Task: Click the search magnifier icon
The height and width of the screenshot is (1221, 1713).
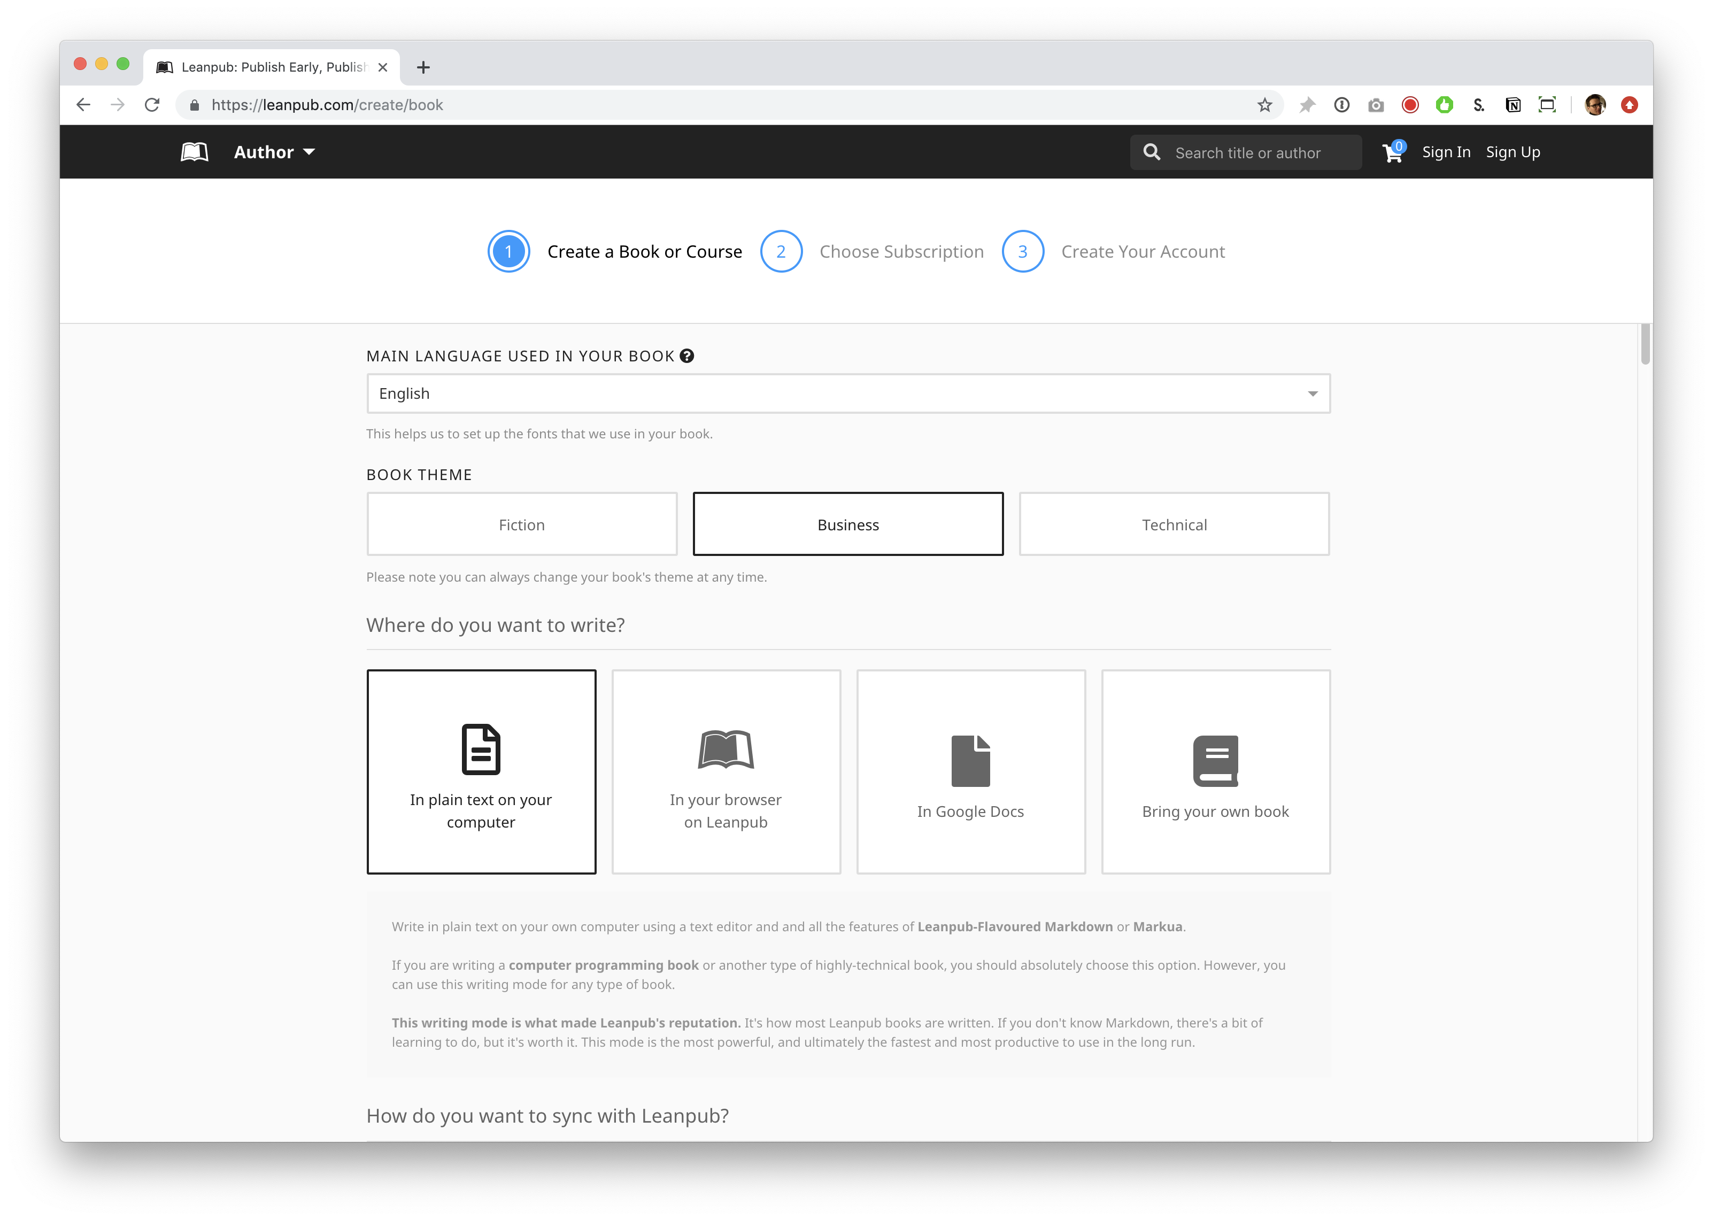Action: [x=1151, y=153]
